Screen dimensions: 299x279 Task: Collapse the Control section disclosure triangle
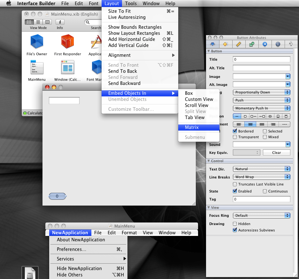[x=209, y=161]
